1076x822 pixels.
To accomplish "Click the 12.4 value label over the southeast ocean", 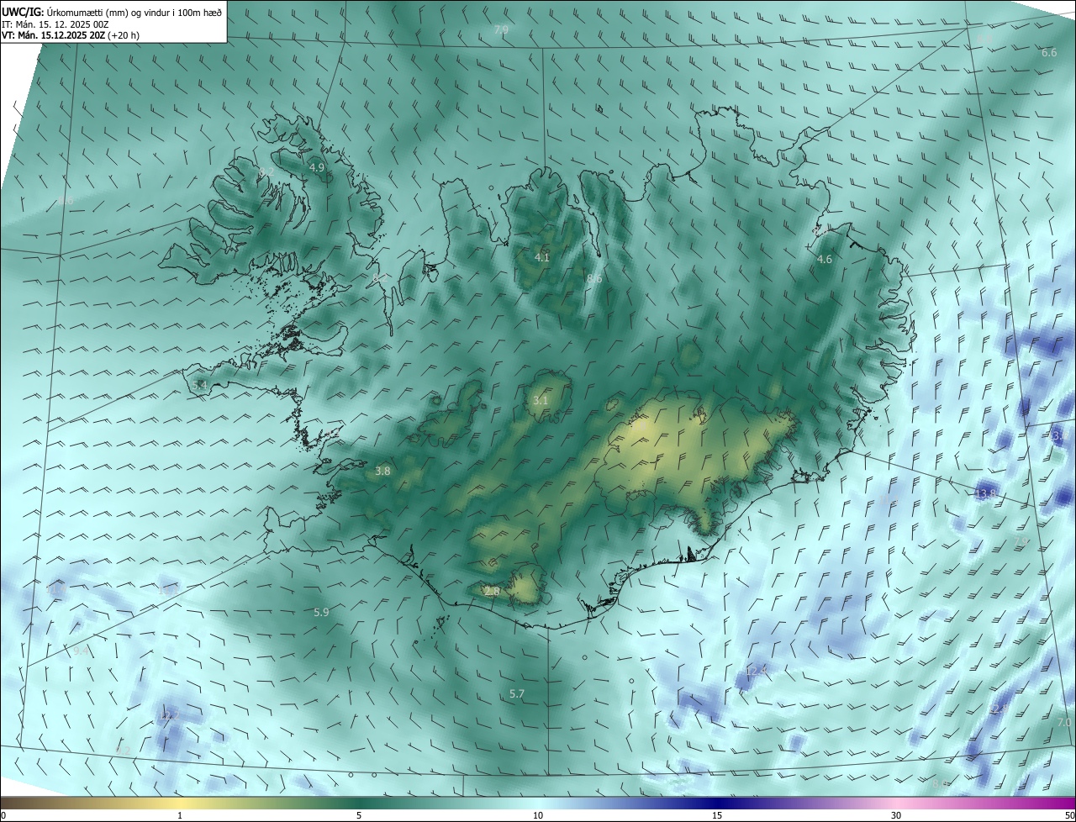I will pyautogui.click(x=757, y=671).
